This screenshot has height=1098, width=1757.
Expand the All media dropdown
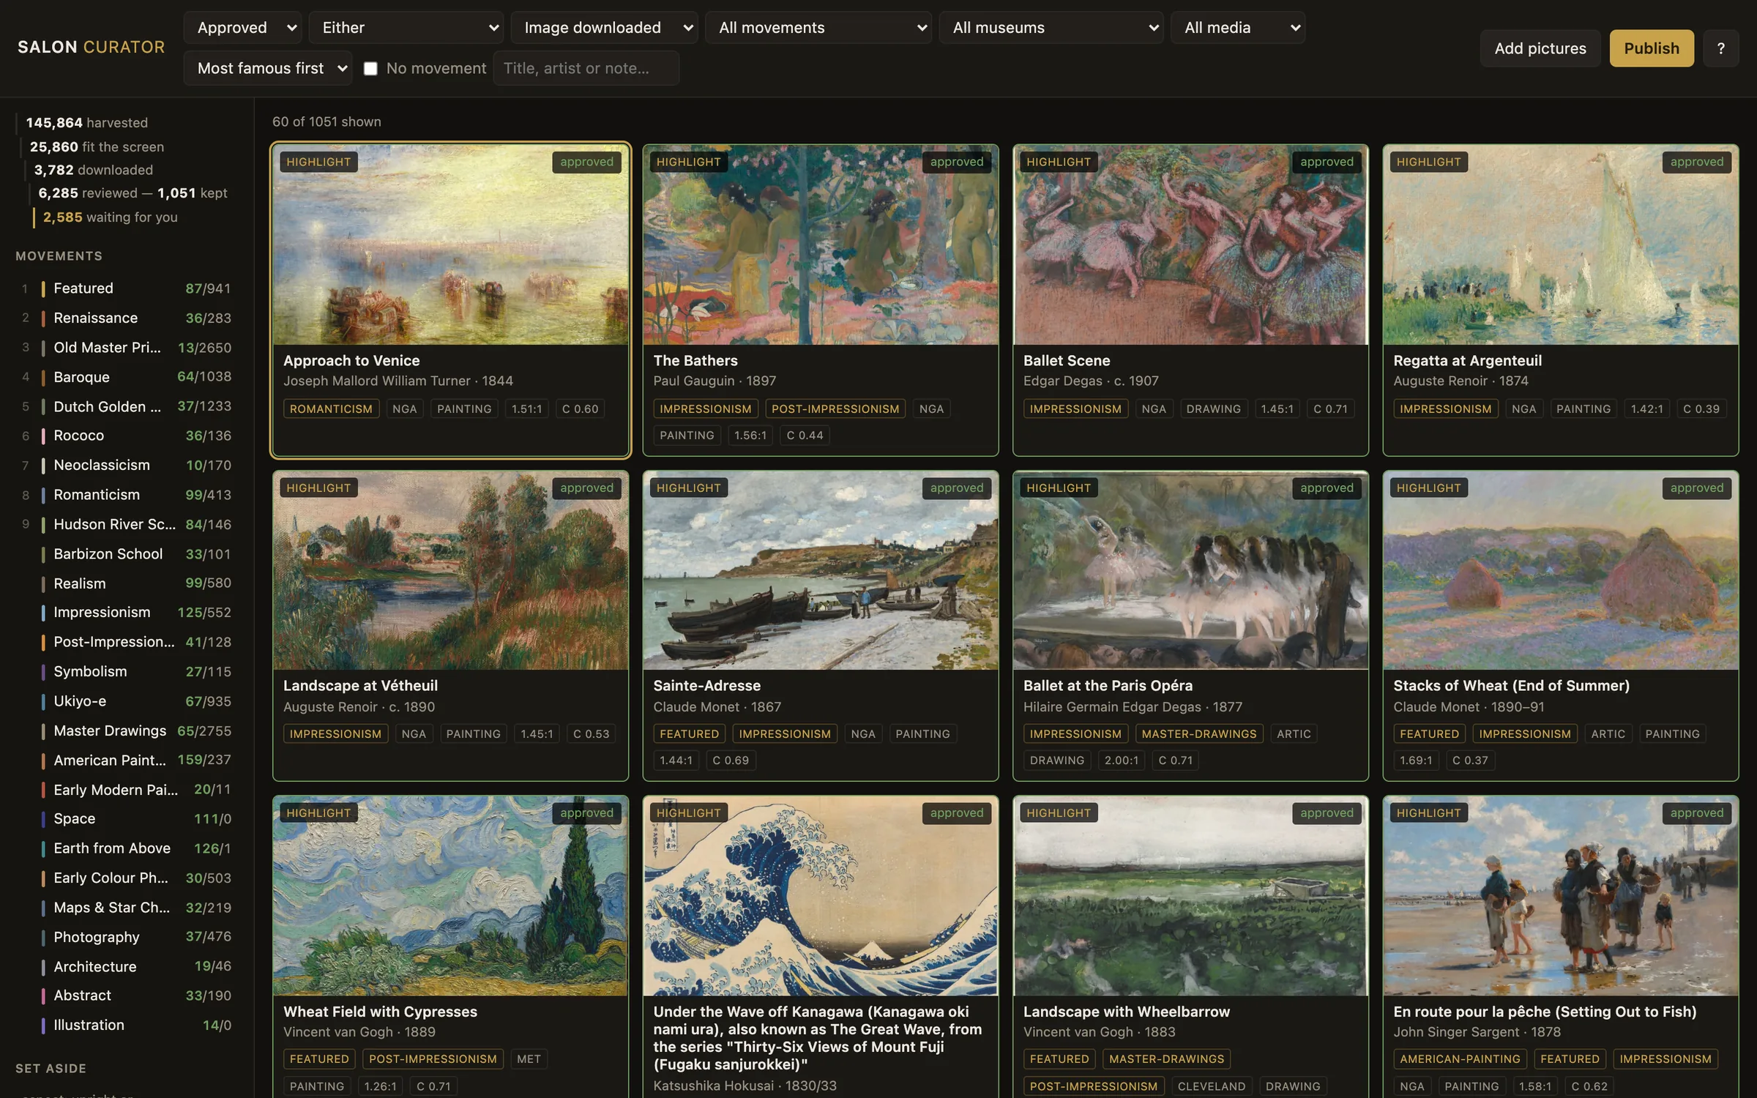point(1238,28)
